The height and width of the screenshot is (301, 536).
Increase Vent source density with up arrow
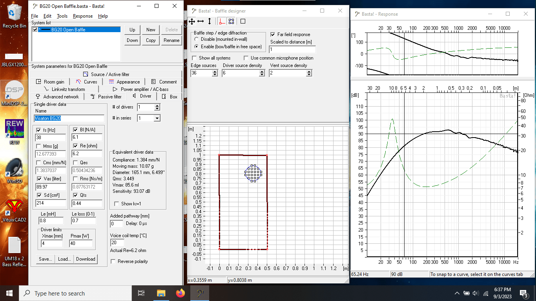pos(309,71)
